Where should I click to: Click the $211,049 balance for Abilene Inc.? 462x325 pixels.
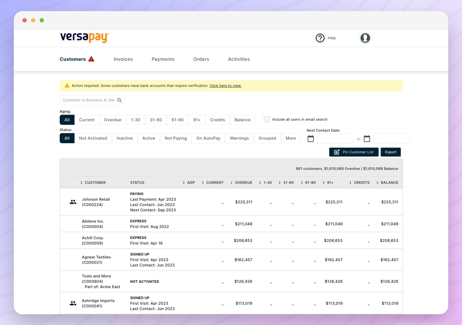pos(389,224)
